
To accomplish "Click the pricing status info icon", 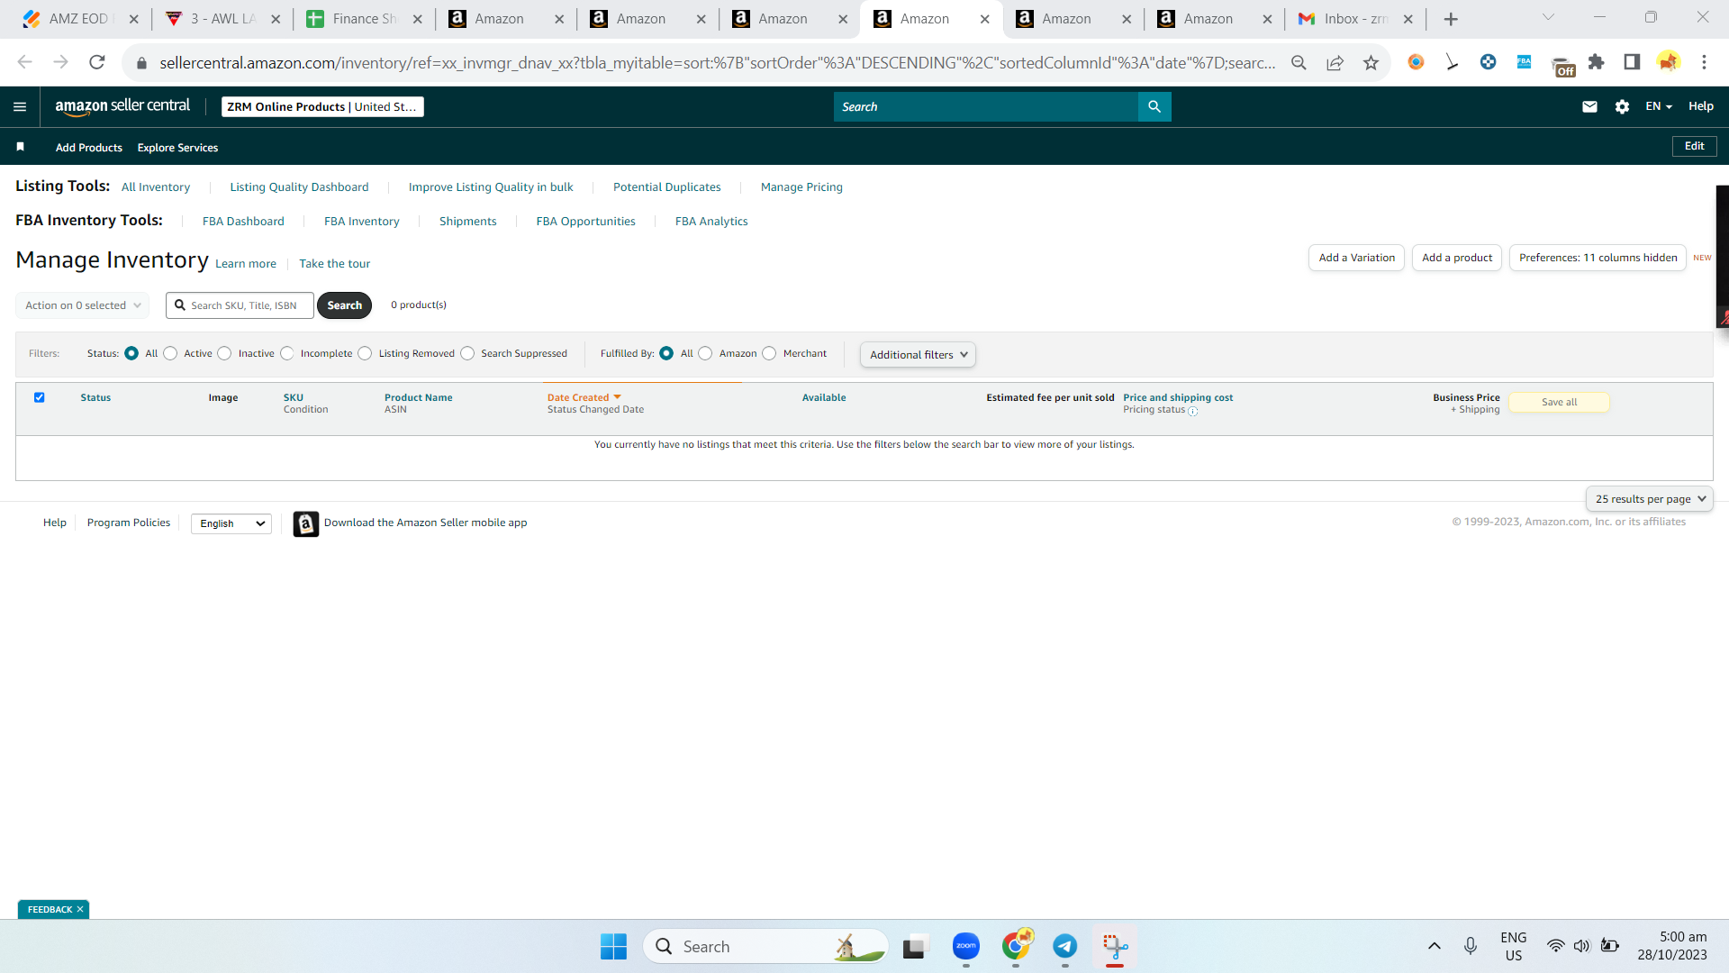I will coord(1193,411).
